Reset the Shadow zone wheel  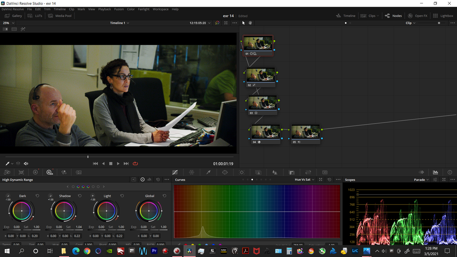point(80,196)
